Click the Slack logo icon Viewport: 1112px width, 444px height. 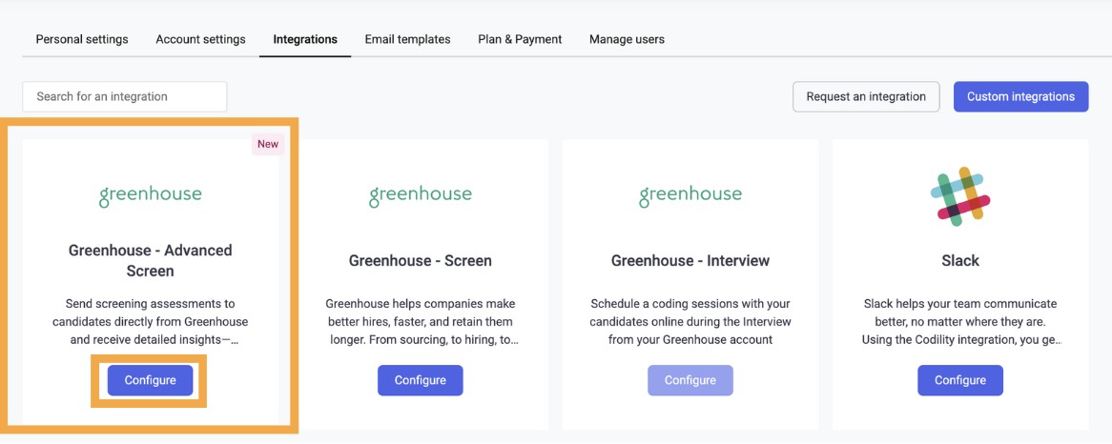960,197
